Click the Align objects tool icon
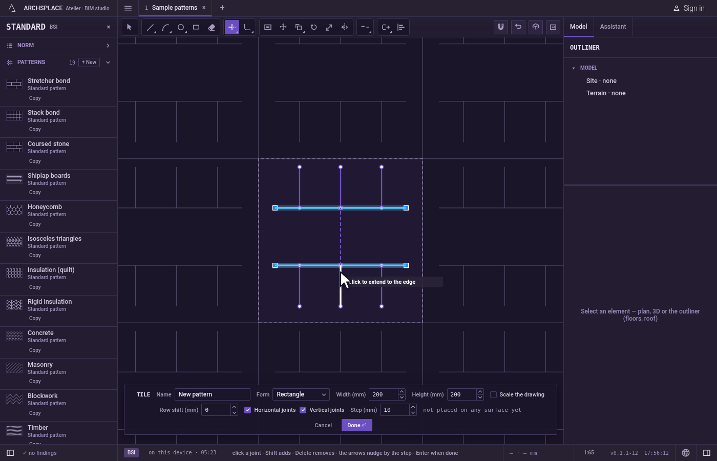 401,27
